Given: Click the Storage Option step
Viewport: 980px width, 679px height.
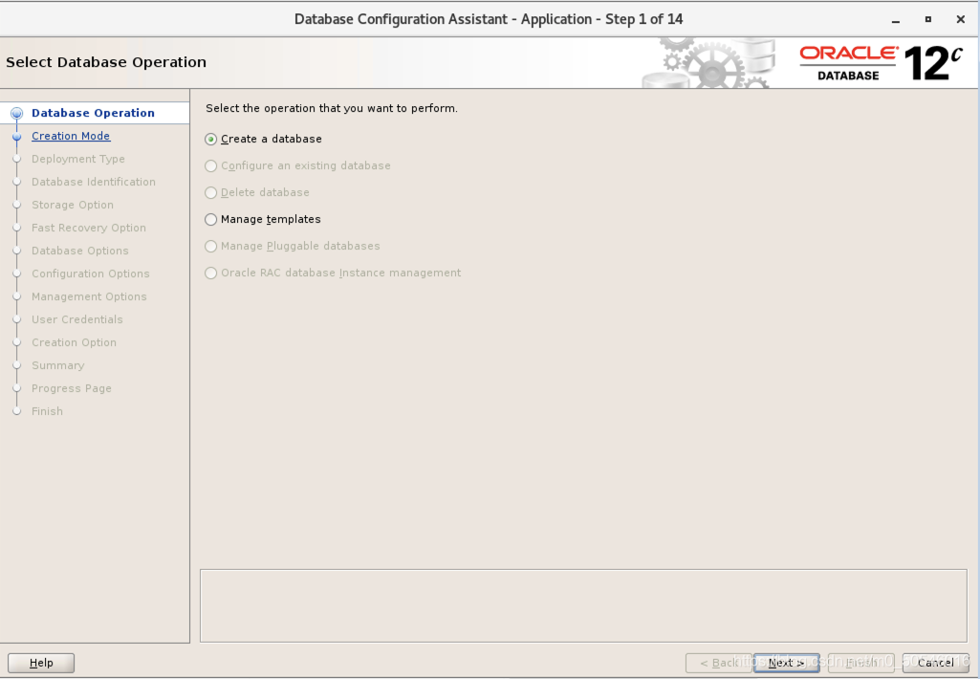Looking at the screenshot, I should coord(73,205).
